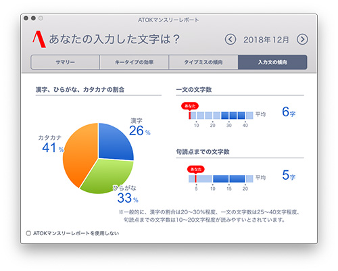Click the 41% カタカナ label
This screenshot has width=338, height=271.
53,148
